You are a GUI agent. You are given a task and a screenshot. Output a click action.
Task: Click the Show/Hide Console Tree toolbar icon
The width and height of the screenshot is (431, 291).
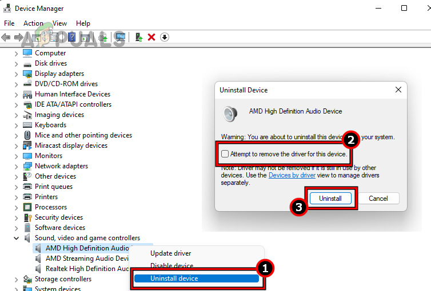click(37, 37)
